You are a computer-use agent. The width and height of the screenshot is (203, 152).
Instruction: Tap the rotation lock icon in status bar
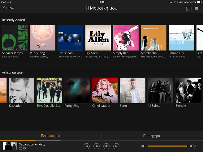(x=171, y=2)
